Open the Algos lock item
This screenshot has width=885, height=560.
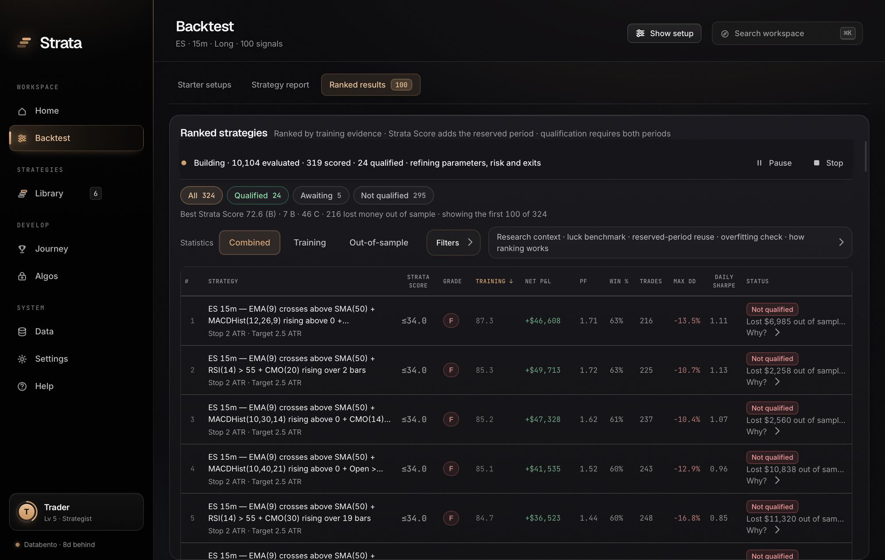point(76,276)
